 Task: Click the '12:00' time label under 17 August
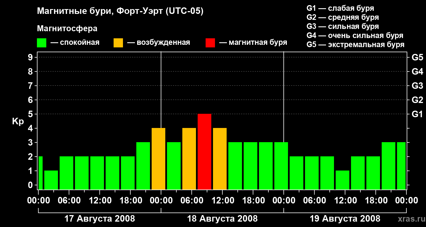100,201
